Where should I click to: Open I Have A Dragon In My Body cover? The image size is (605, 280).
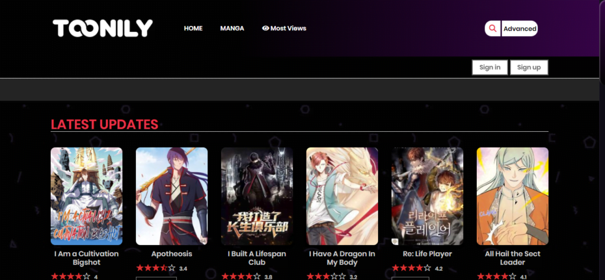tap(342, 196)
